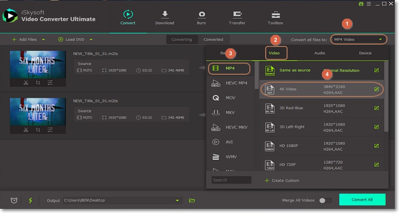Image resolution: width=399 pixels, height=213 pixels.
Task: Click the preset list scrollbar
Action: pyautogui.click(x=386, y=97)
